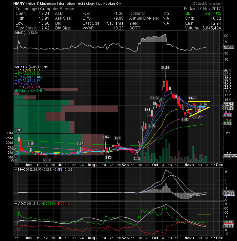The image size is (237, 241).
Task: Click the 12.94 last price tag on axis
Action: (x=229, y=104)
